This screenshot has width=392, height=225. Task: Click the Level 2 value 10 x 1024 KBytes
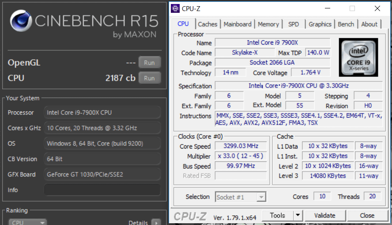(328, 166)
